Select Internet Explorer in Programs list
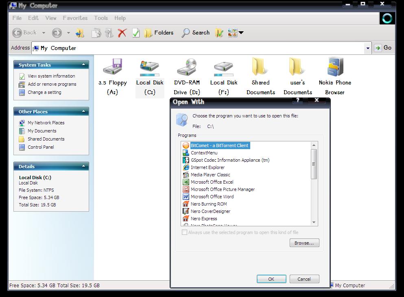The height and width of the screenshot is (297, 404). click(x=207, y=167)
